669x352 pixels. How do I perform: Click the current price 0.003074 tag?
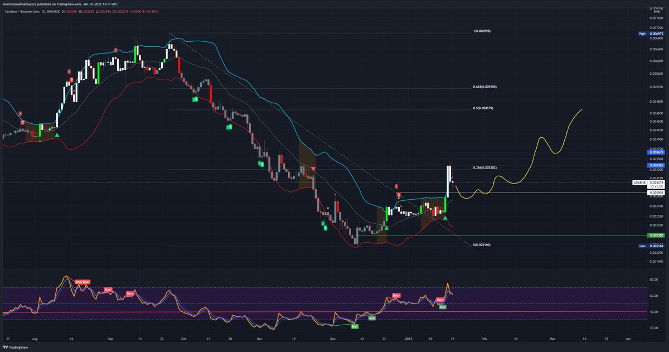pyautogui.click(x=657, y=182)
